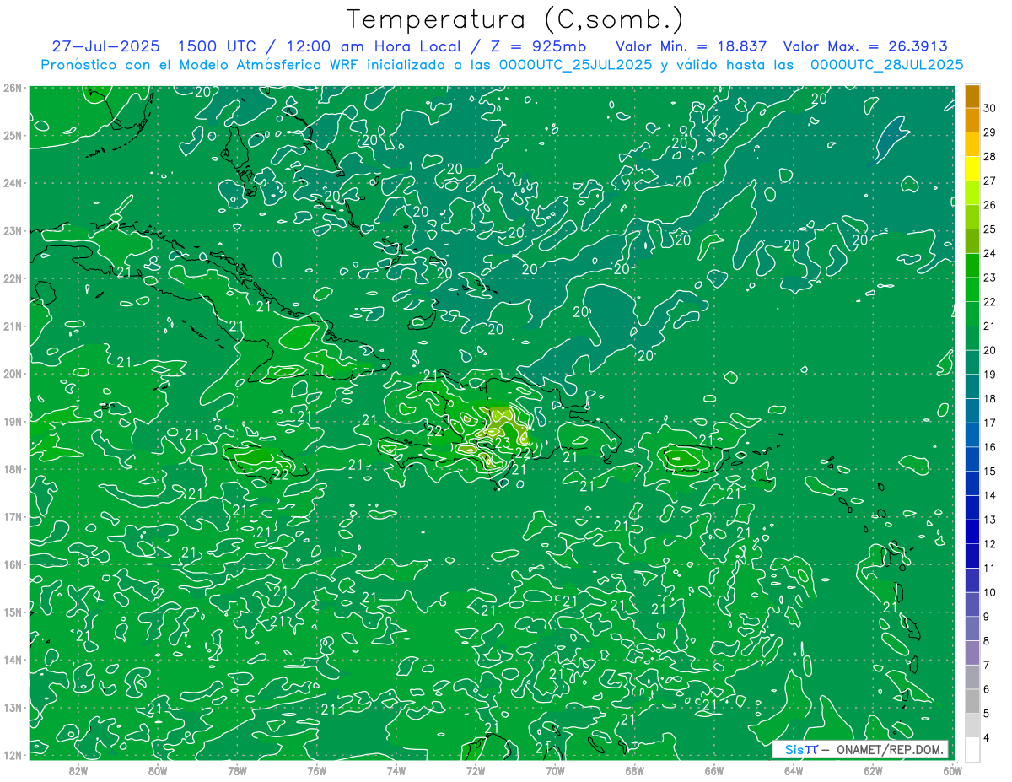Click the valid-until time "0000UTC_28JUL2025"

pyautogui.click(x=886, y=64)
